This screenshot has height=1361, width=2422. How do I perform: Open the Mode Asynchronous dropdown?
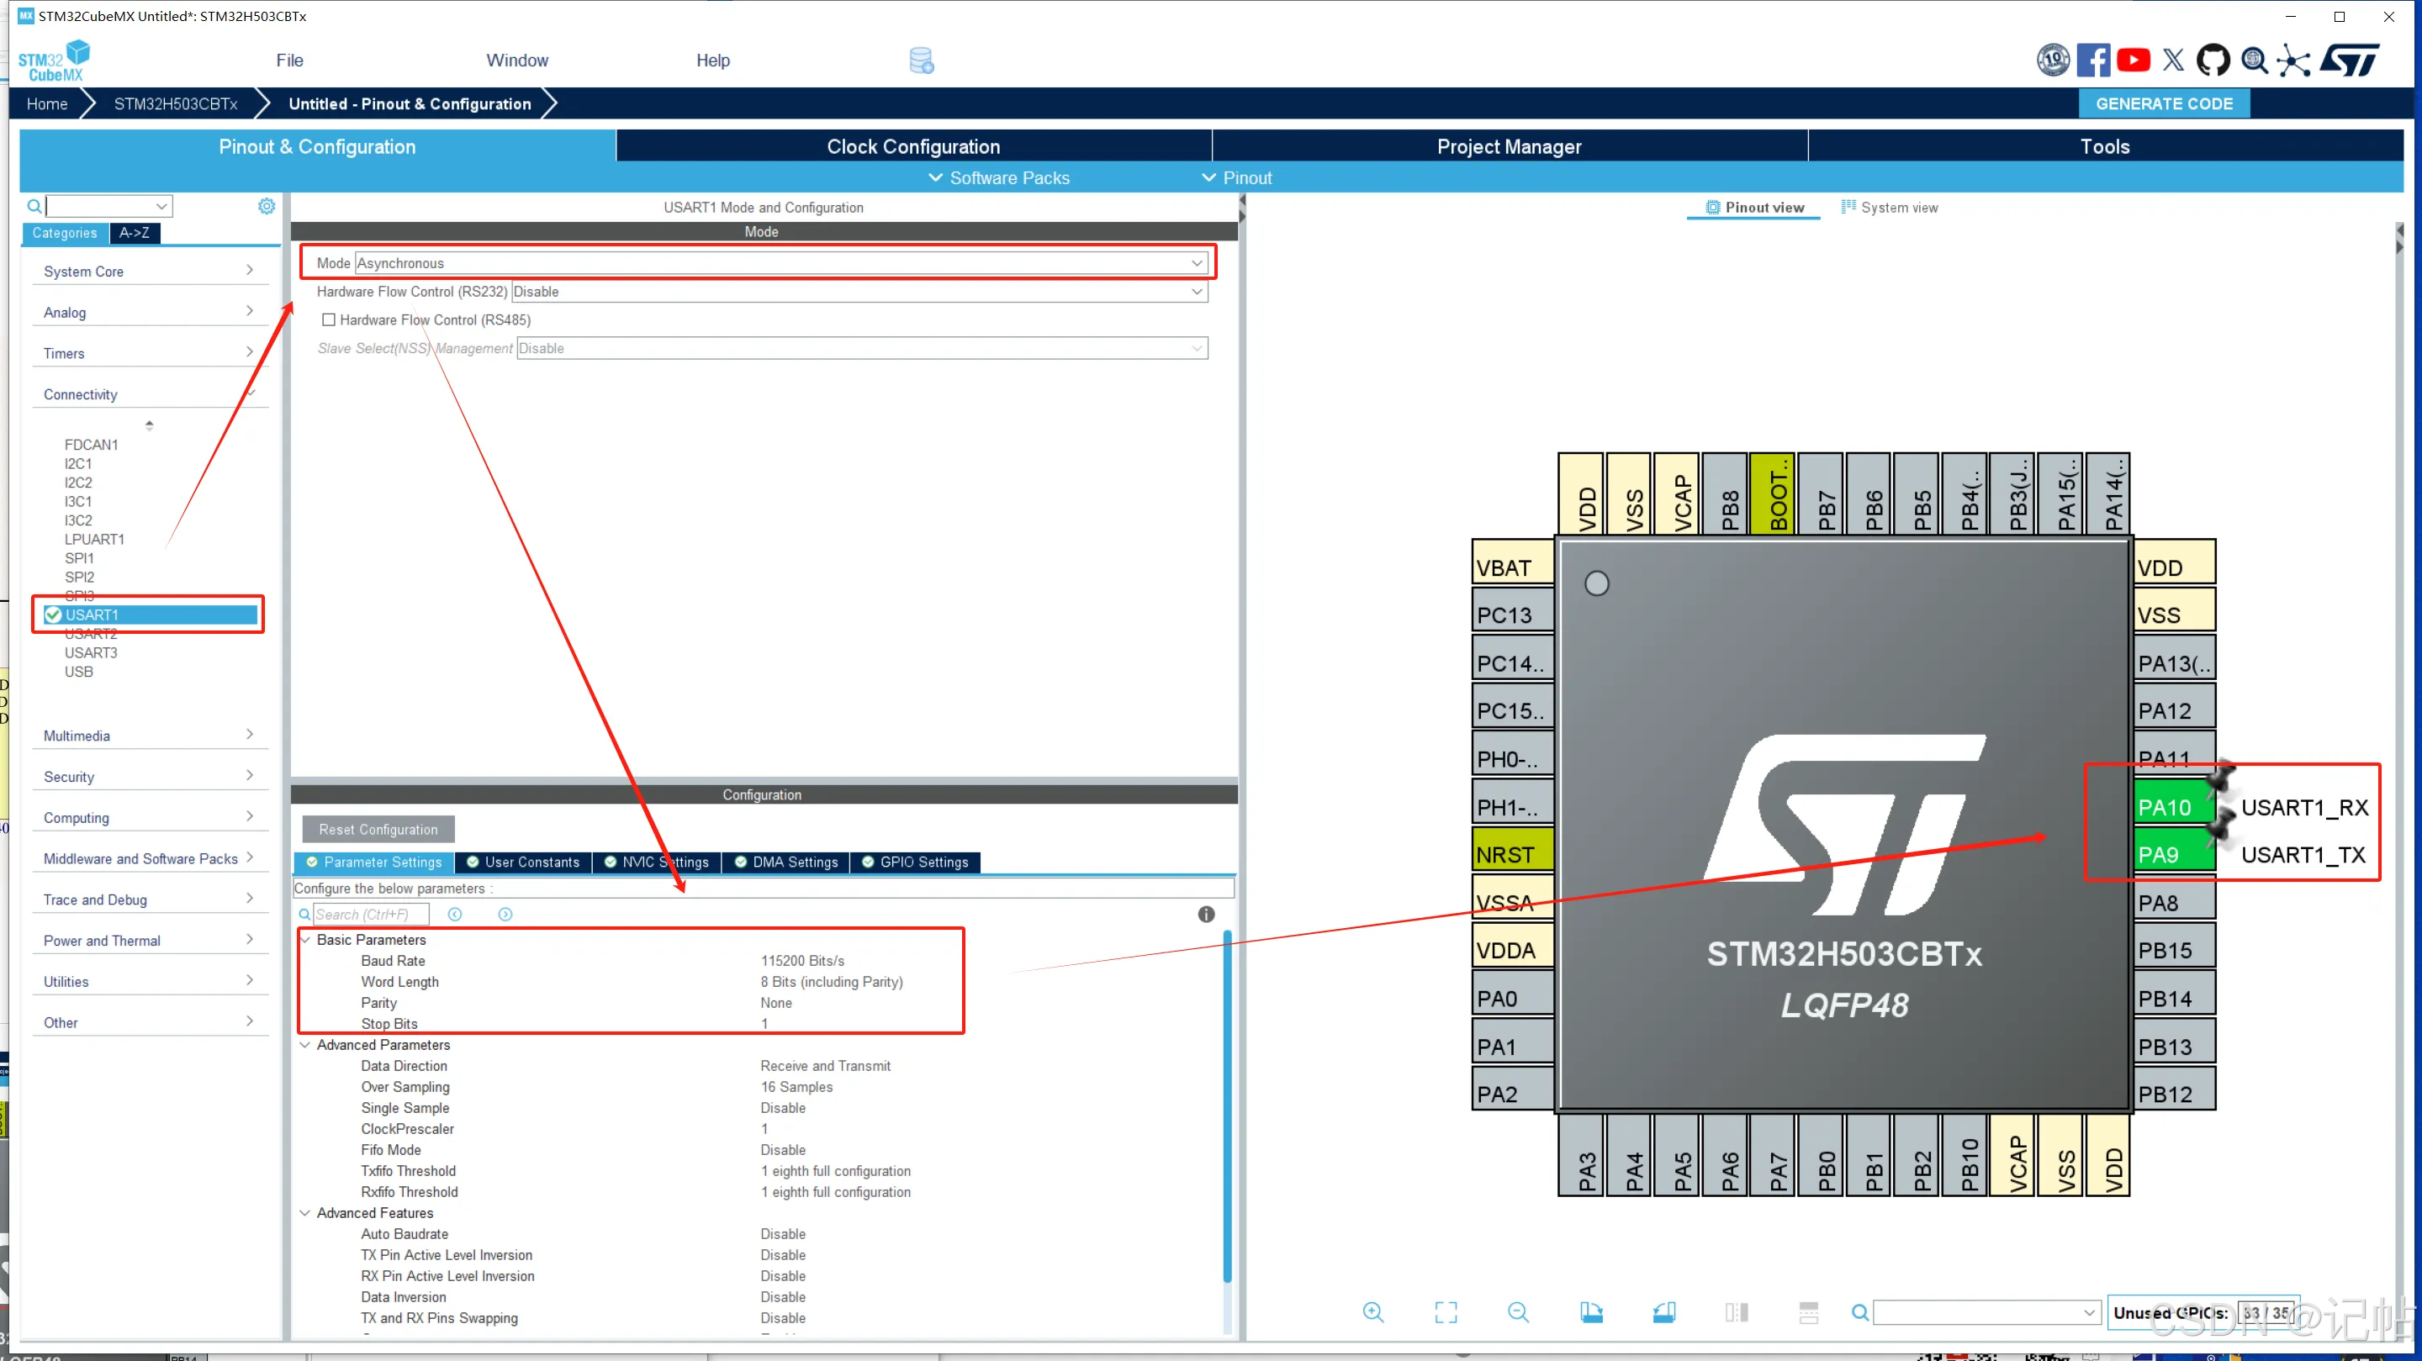point(780,263)
